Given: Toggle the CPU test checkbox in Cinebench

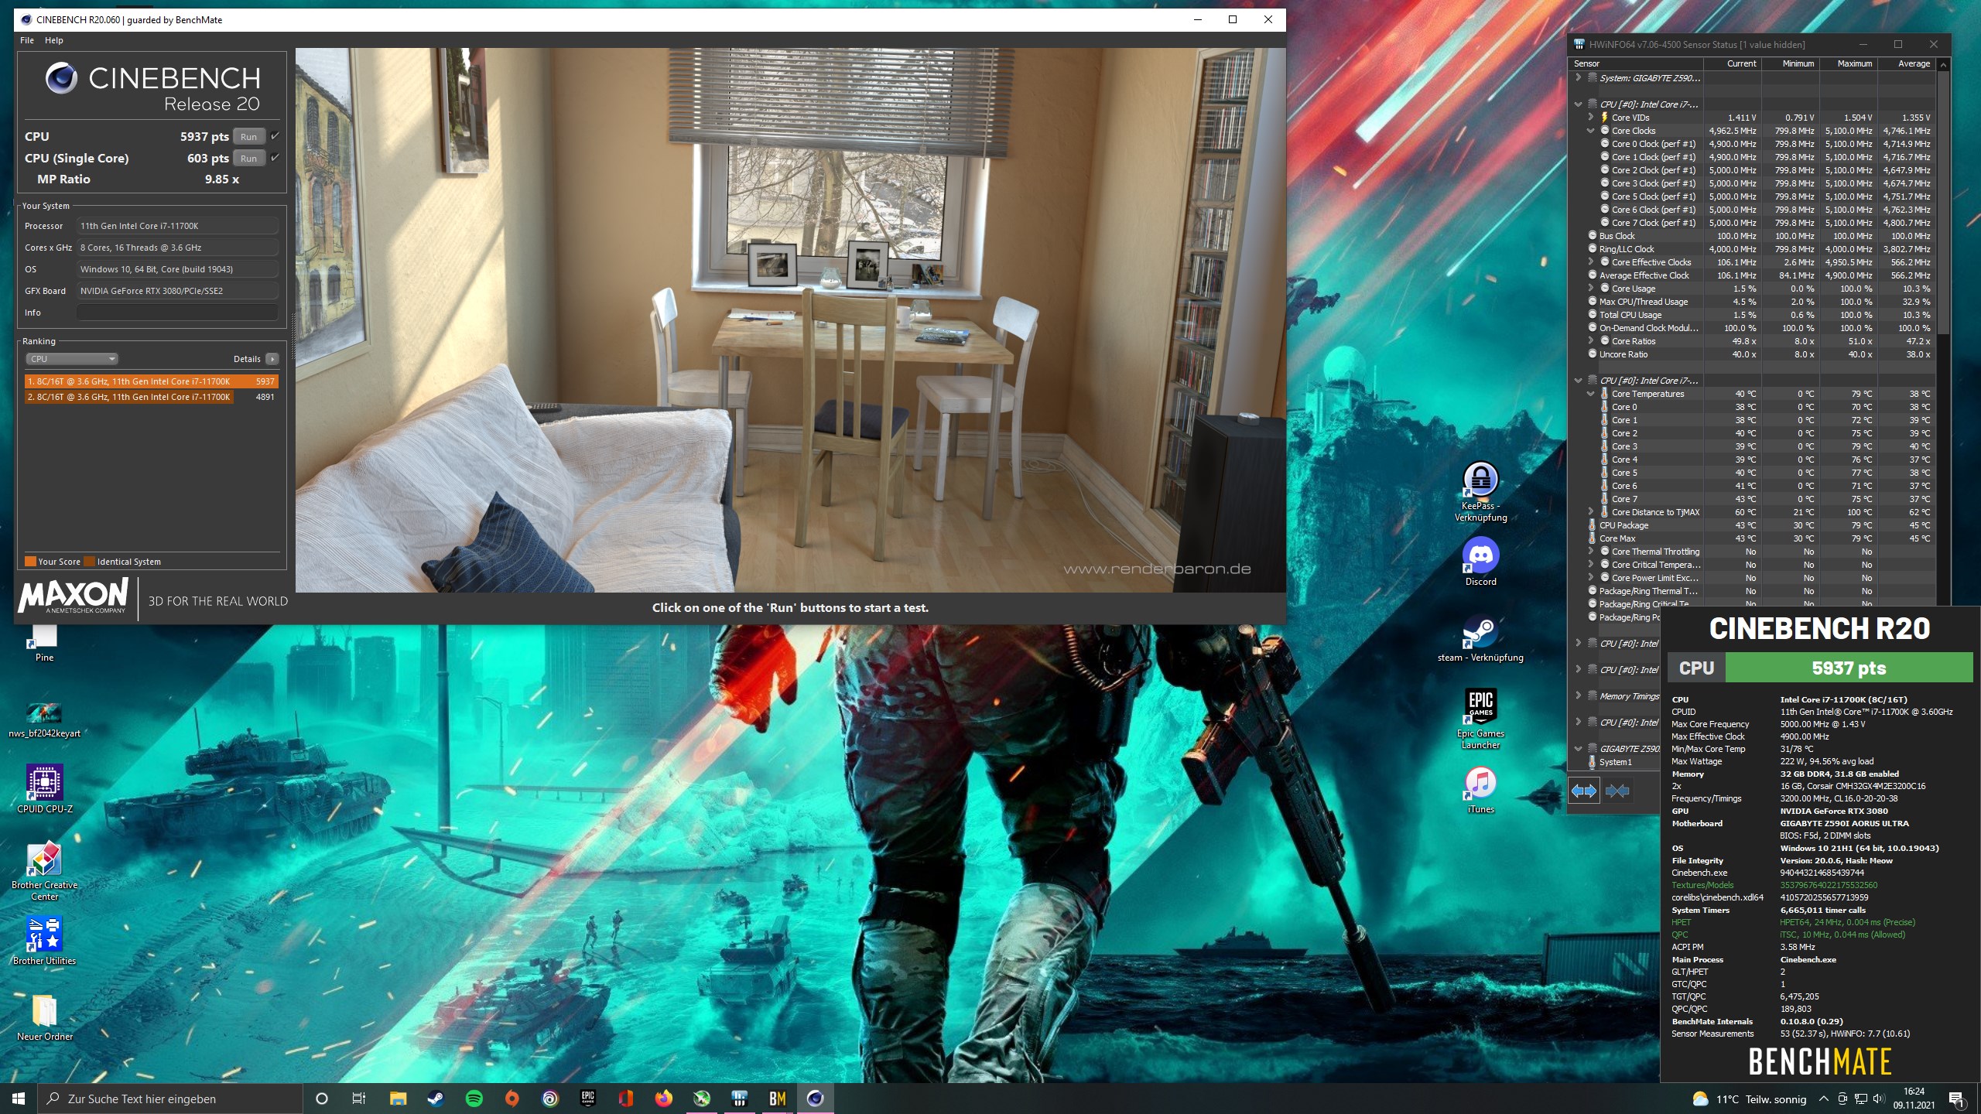Looking at the screenshot, I should click(275, 136).
